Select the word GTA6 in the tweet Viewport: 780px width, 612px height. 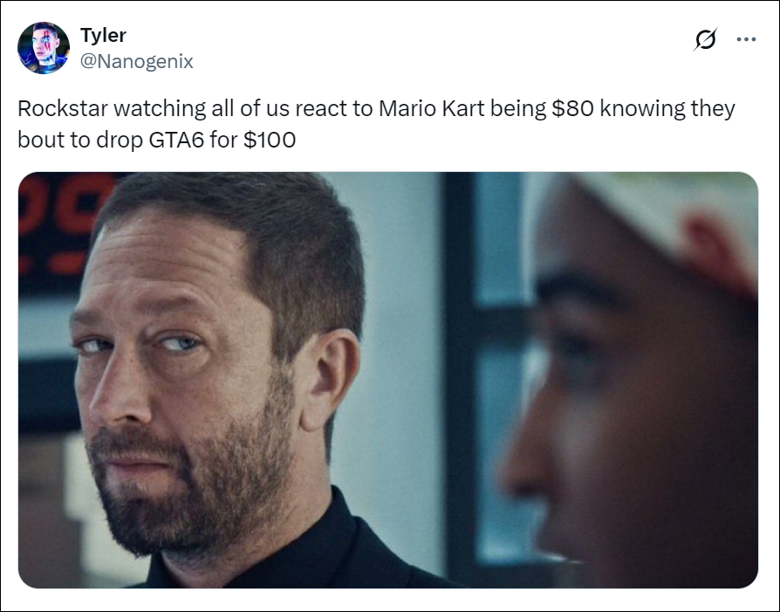coord(176,140)
